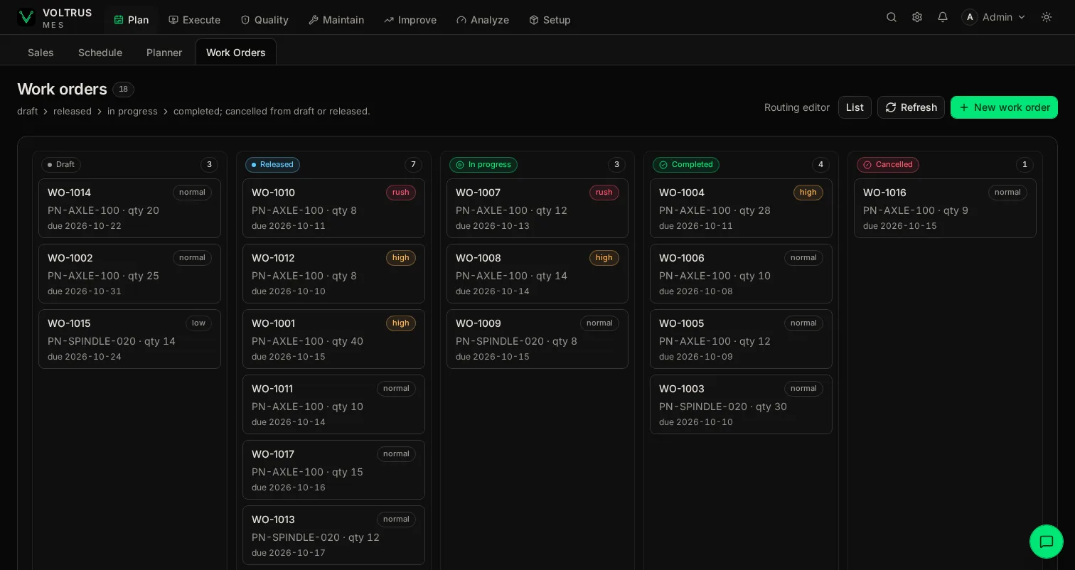This screenshot has width=1075, height=570.
Task: Click the Draft column status badge
Action: click(60, 165)
